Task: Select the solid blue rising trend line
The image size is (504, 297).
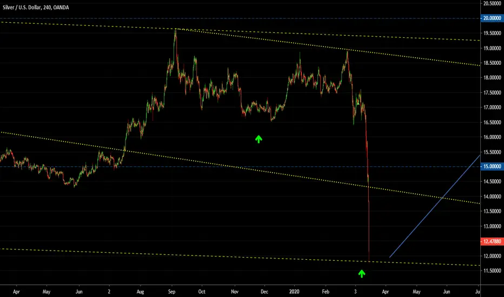Action: tap(435, 206)
